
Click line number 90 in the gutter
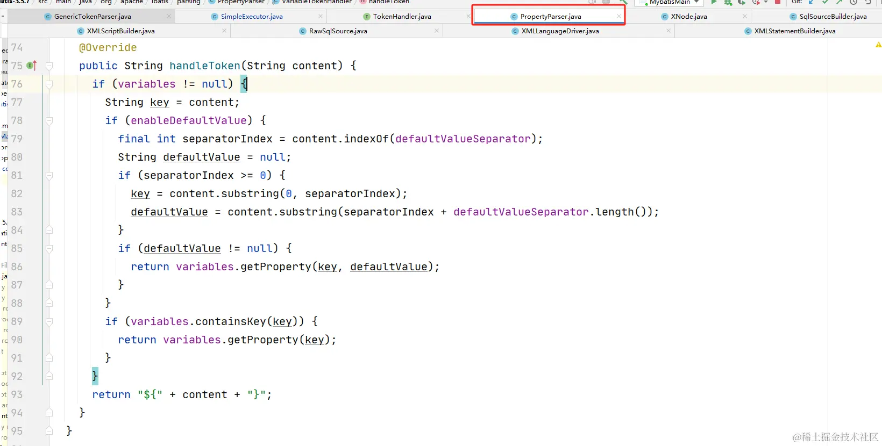click(x=17, y=340)
